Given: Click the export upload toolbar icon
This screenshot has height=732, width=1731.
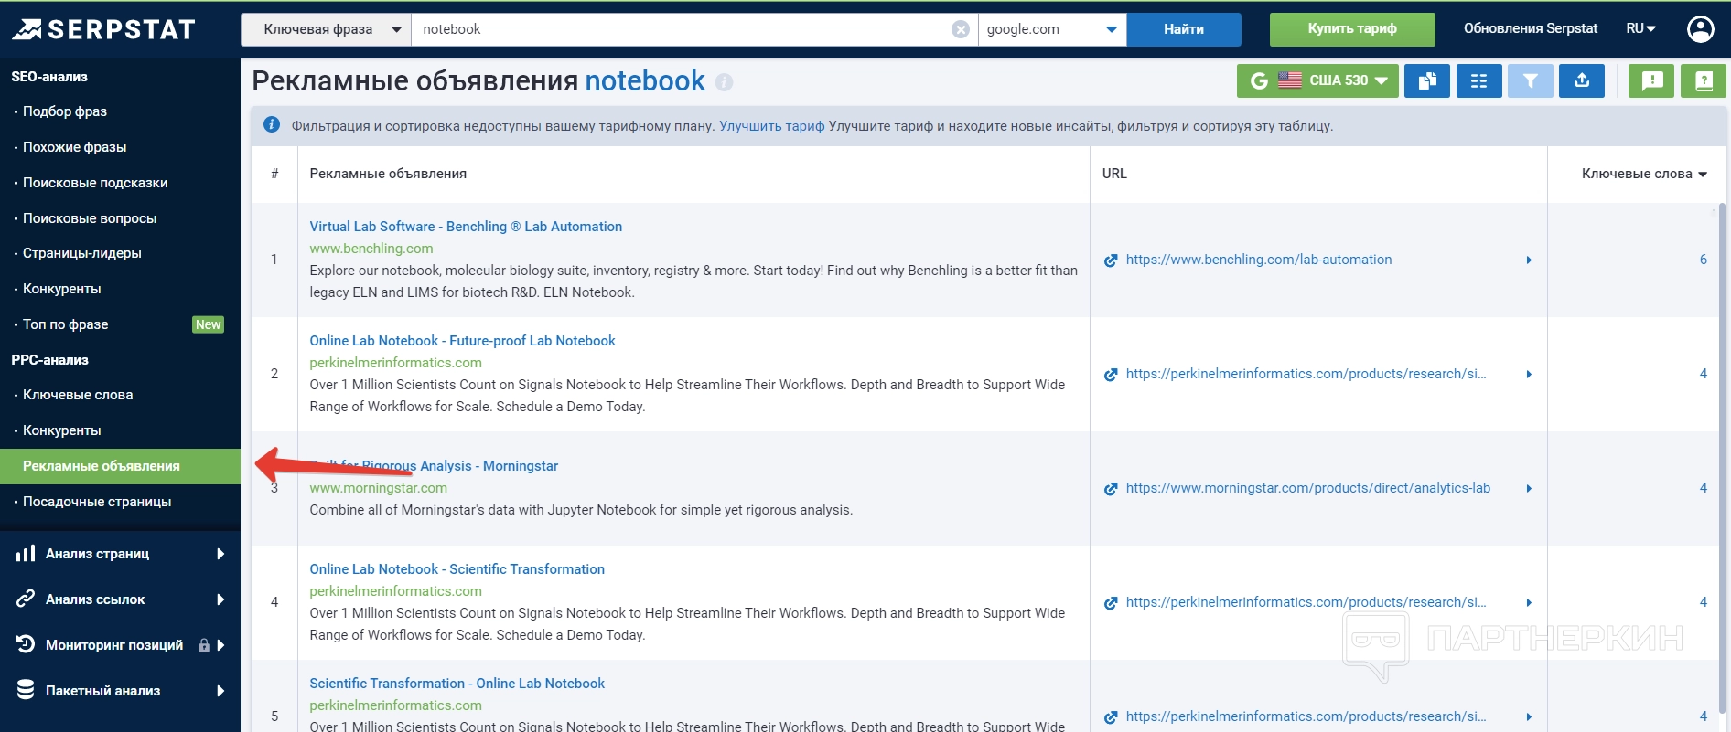Looking at the screenshot, I should point(1582,81).
